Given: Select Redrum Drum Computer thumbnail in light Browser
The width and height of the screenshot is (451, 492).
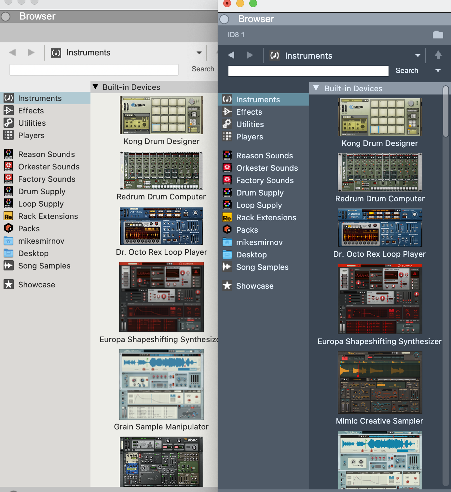Looking at the screenshot, I should [x=161, y=170].
